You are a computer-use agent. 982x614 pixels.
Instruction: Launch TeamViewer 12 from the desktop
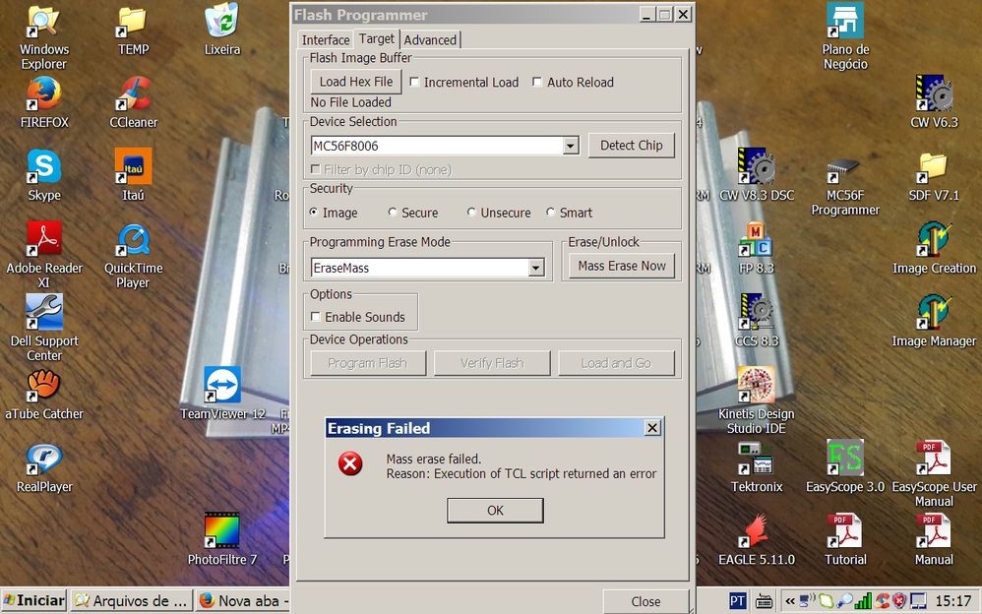[222, 394]
